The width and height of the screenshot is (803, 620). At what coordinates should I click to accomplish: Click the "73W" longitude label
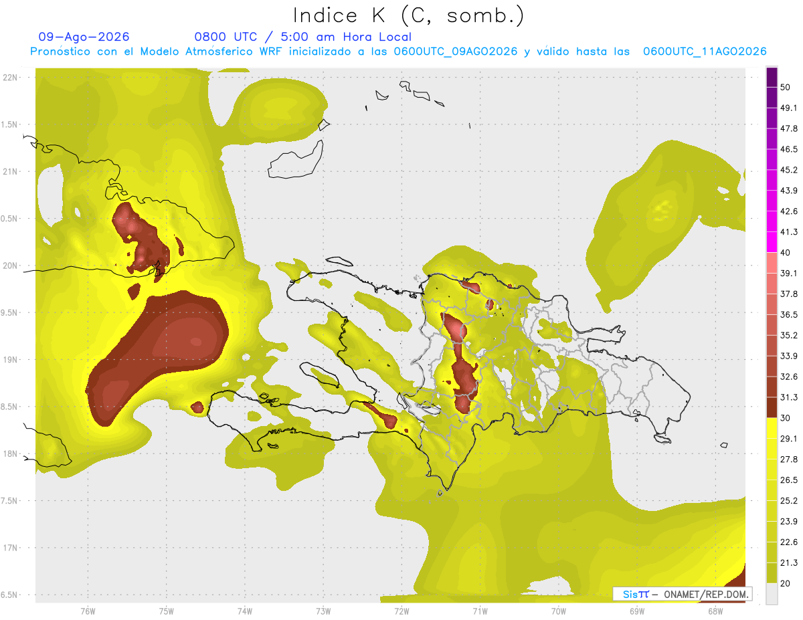tap(323, 611)
